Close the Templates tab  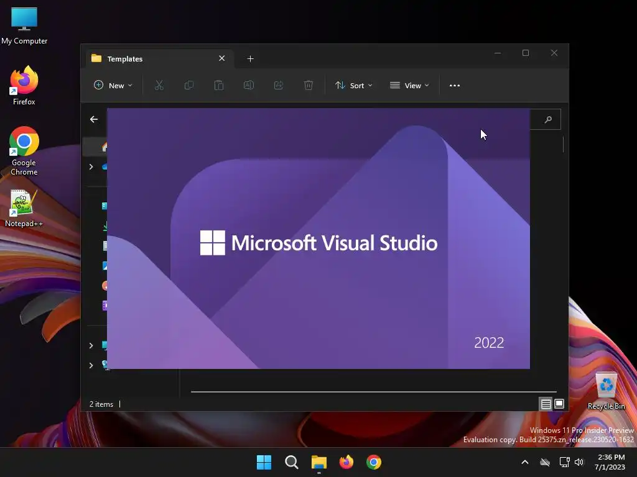222,58
